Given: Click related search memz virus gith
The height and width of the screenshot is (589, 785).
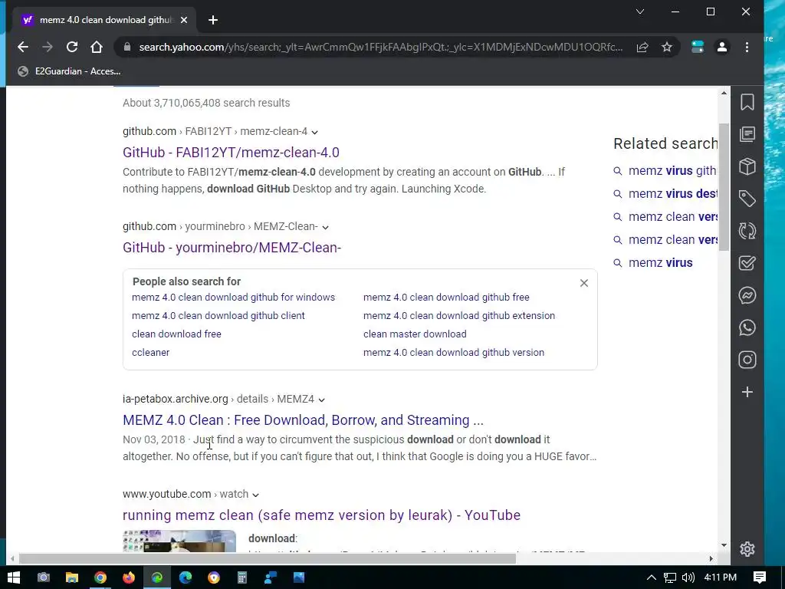Looking at the screenshot, I should (672, 171).
